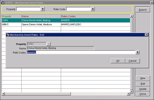The image size is (154, 100).
Task: Click the Rate Codes input field containing AWARD
Action: coord(81,52)
